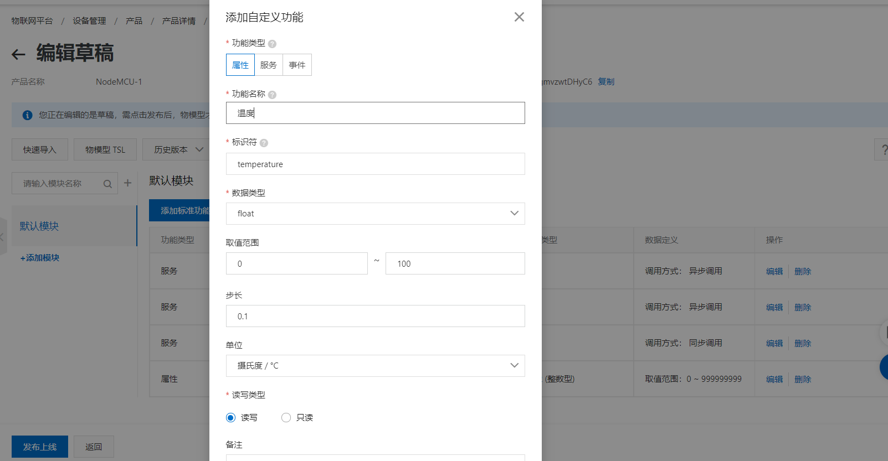Click the 标识符 field with temperature
888x461 pixels.
376,164
